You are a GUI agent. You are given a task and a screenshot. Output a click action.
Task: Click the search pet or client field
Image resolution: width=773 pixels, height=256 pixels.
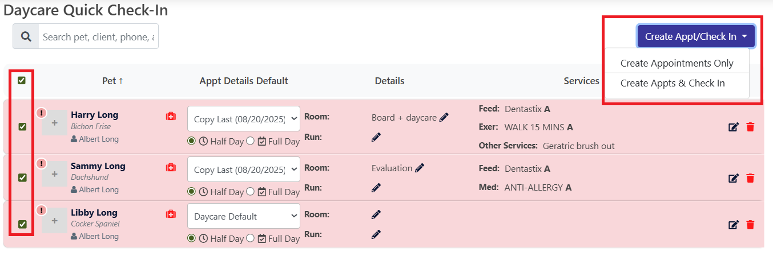click(98, 36)
